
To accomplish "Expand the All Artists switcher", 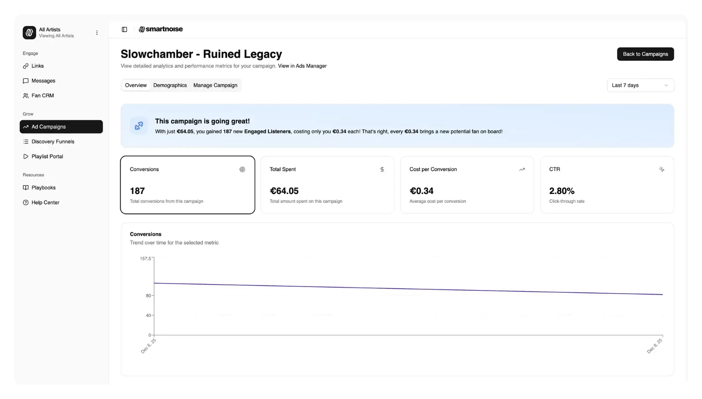I will tap(56, 33).
